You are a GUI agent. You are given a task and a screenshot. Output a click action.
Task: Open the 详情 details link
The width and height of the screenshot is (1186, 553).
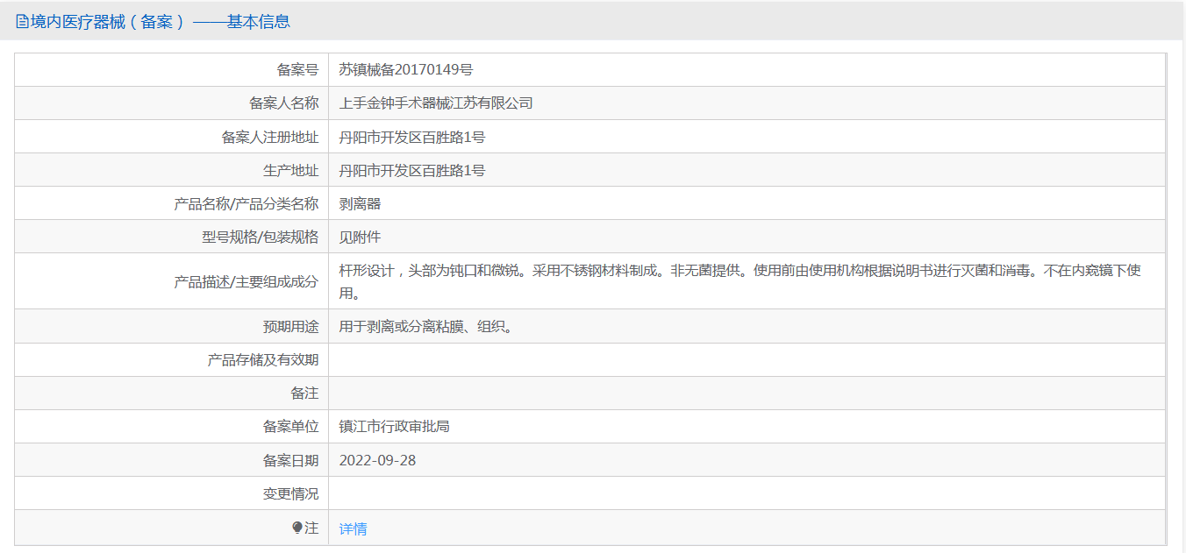click(x=354, y=528)
